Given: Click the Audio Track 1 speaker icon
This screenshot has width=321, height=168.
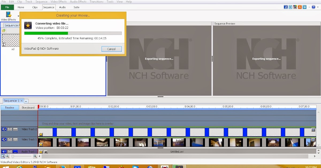Looking at the screenshot, I should [45, 152].
